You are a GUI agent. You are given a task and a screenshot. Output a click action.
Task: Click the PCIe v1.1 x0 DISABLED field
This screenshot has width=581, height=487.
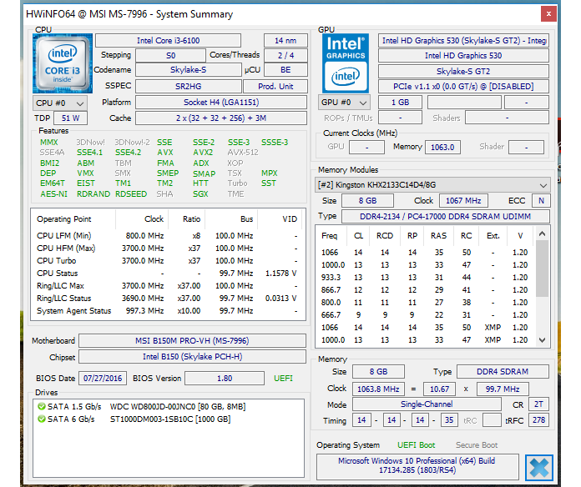463,86
